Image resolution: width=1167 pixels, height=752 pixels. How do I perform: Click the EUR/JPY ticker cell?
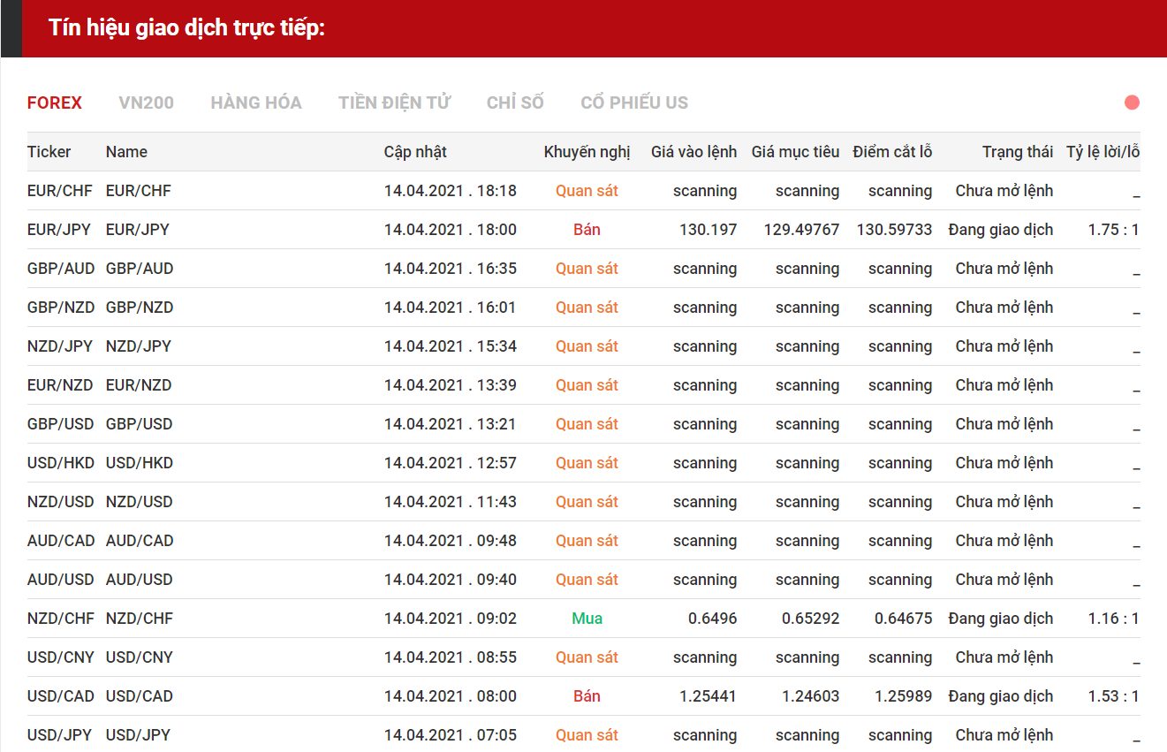click(59, 230)
